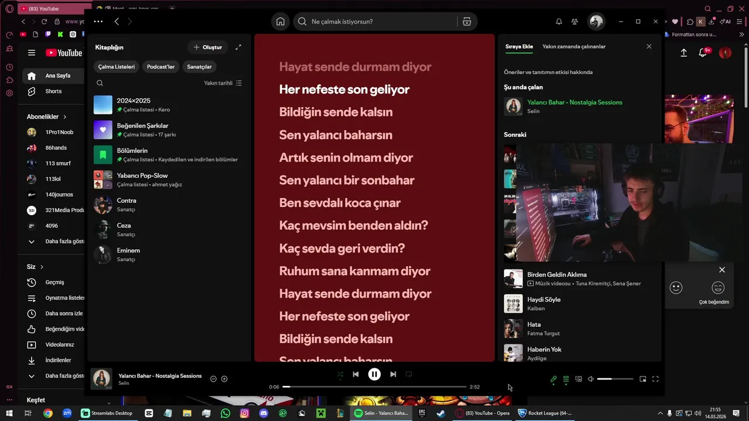The width and height of the screenshot is (749, 421).
Task: Filter library by Çalma Listeleri
Action: [x=116, y=67]
